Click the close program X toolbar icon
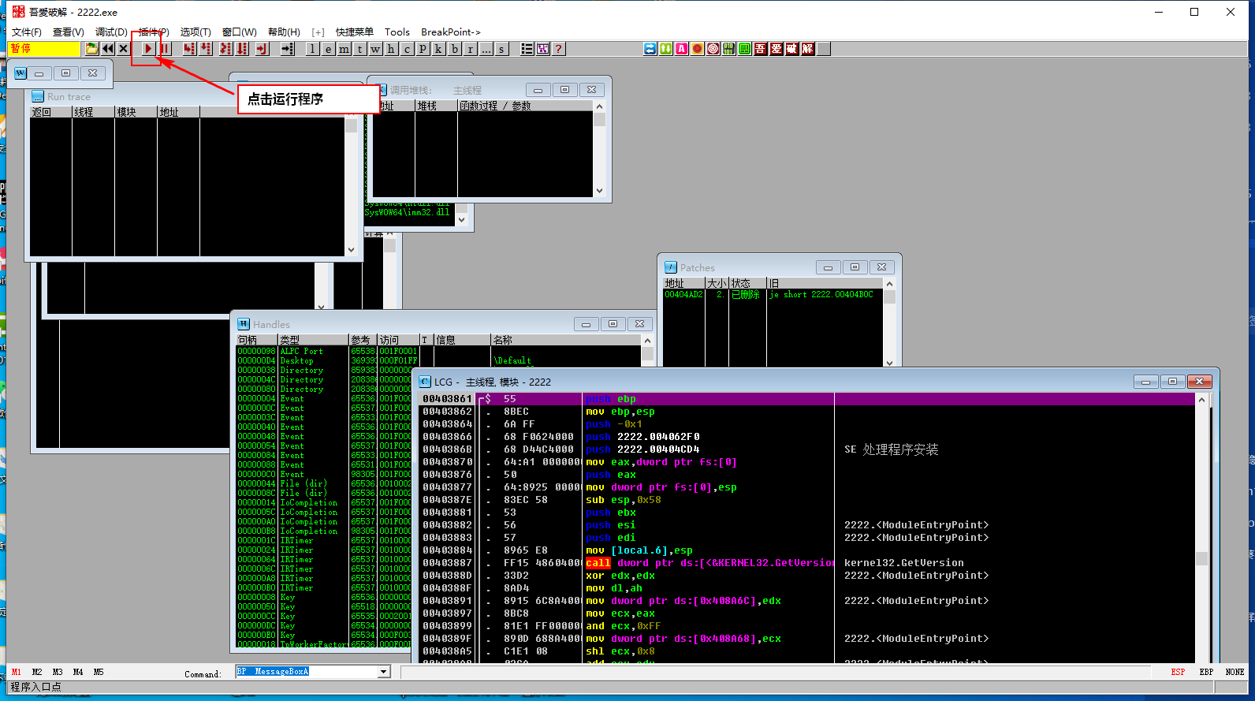This screenshot has width=1255, height=701. click(x=123, y=49)
